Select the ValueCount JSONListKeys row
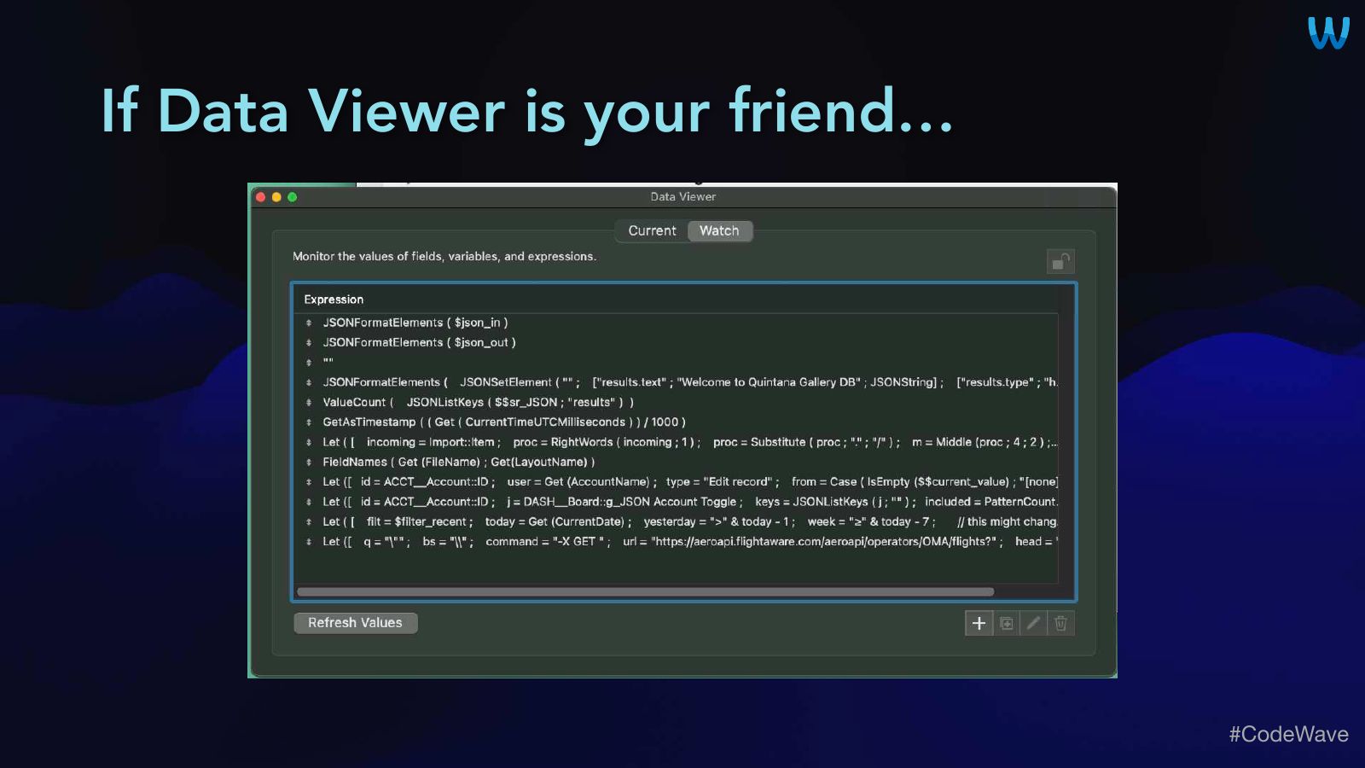 [x=677, y=402]
